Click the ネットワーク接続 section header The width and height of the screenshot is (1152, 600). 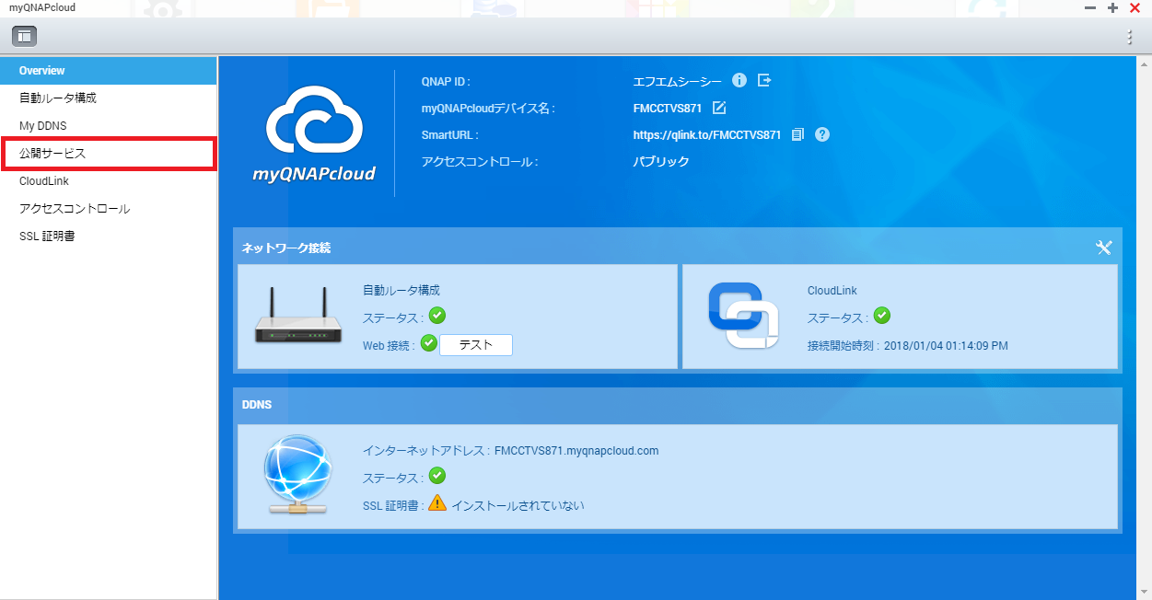click(x=286, y=248)
